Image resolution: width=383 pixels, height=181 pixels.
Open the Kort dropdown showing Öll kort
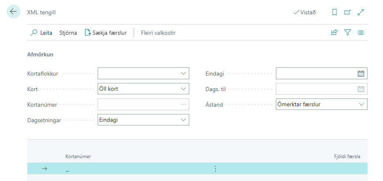pos(183,89)
